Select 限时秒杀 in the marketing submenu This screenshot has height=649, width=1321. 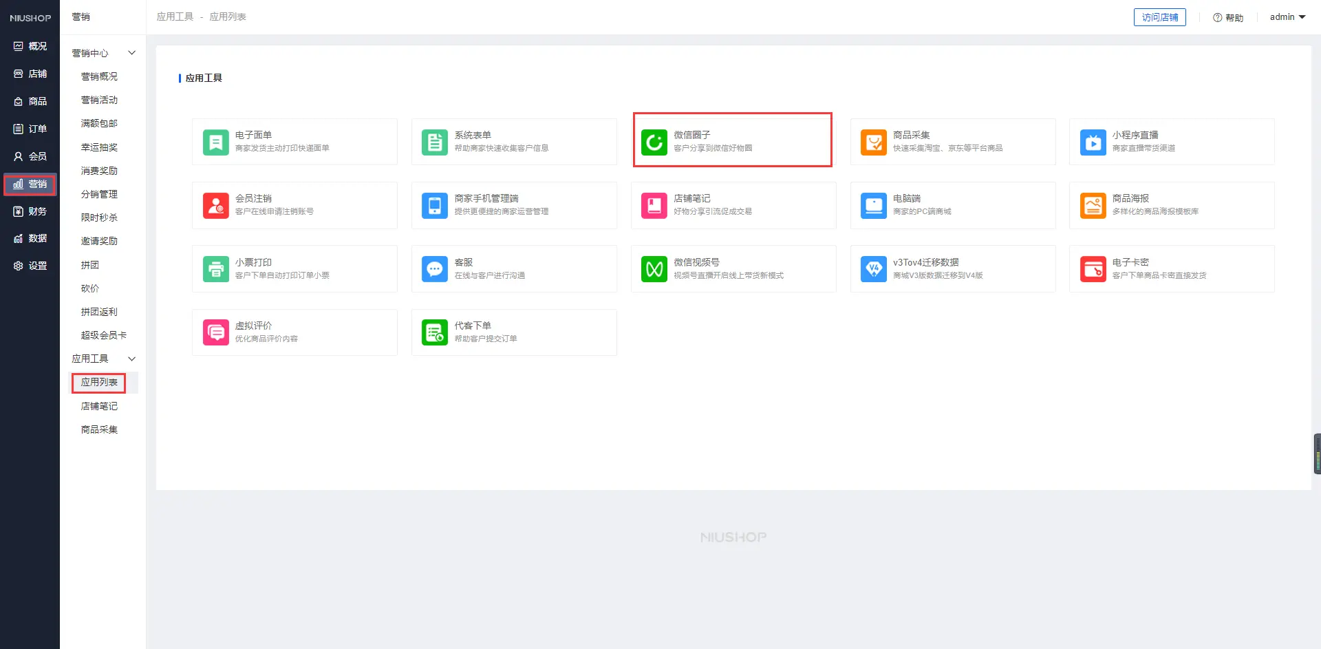tap(99, 217)
